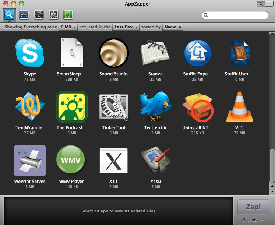The image size is (275, 225).
Task: Open the Applications toolbar icon
Action: (24, 15)
